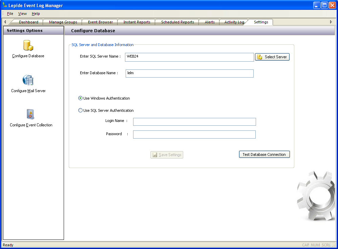This screenshot has width=338, height=249.
Task: Click the Save Settings button
Action: (167, 155)
